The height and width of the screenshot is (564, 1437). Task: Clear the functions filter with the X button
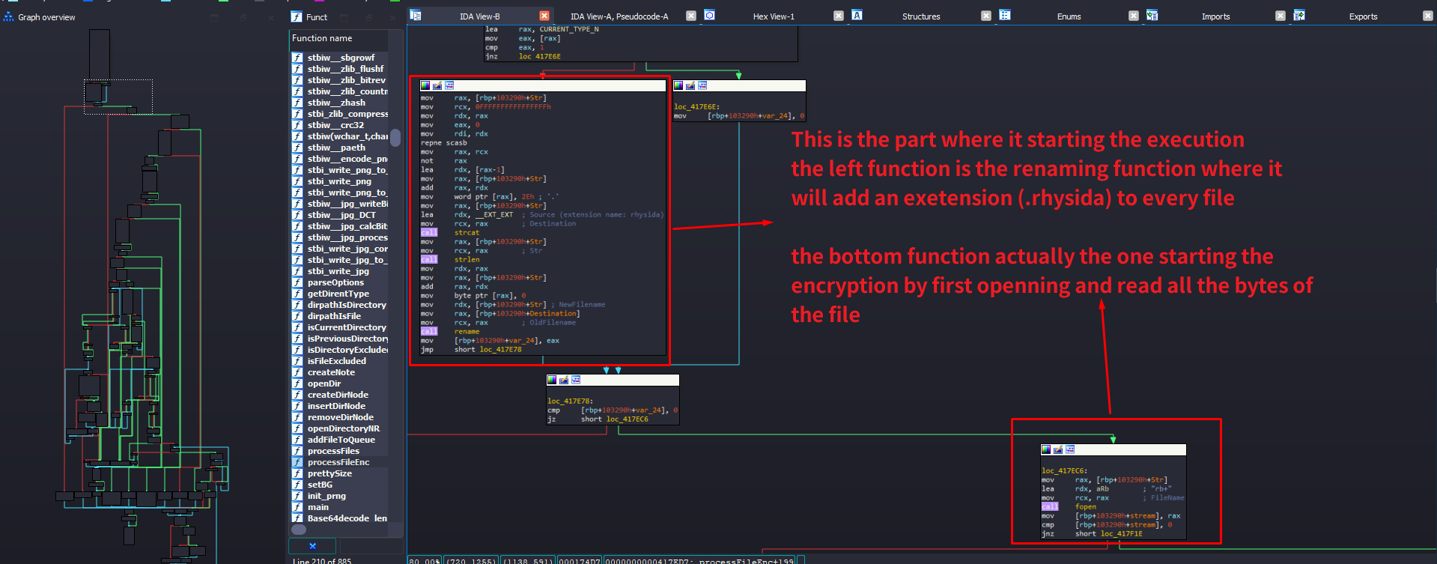(312, 546)
